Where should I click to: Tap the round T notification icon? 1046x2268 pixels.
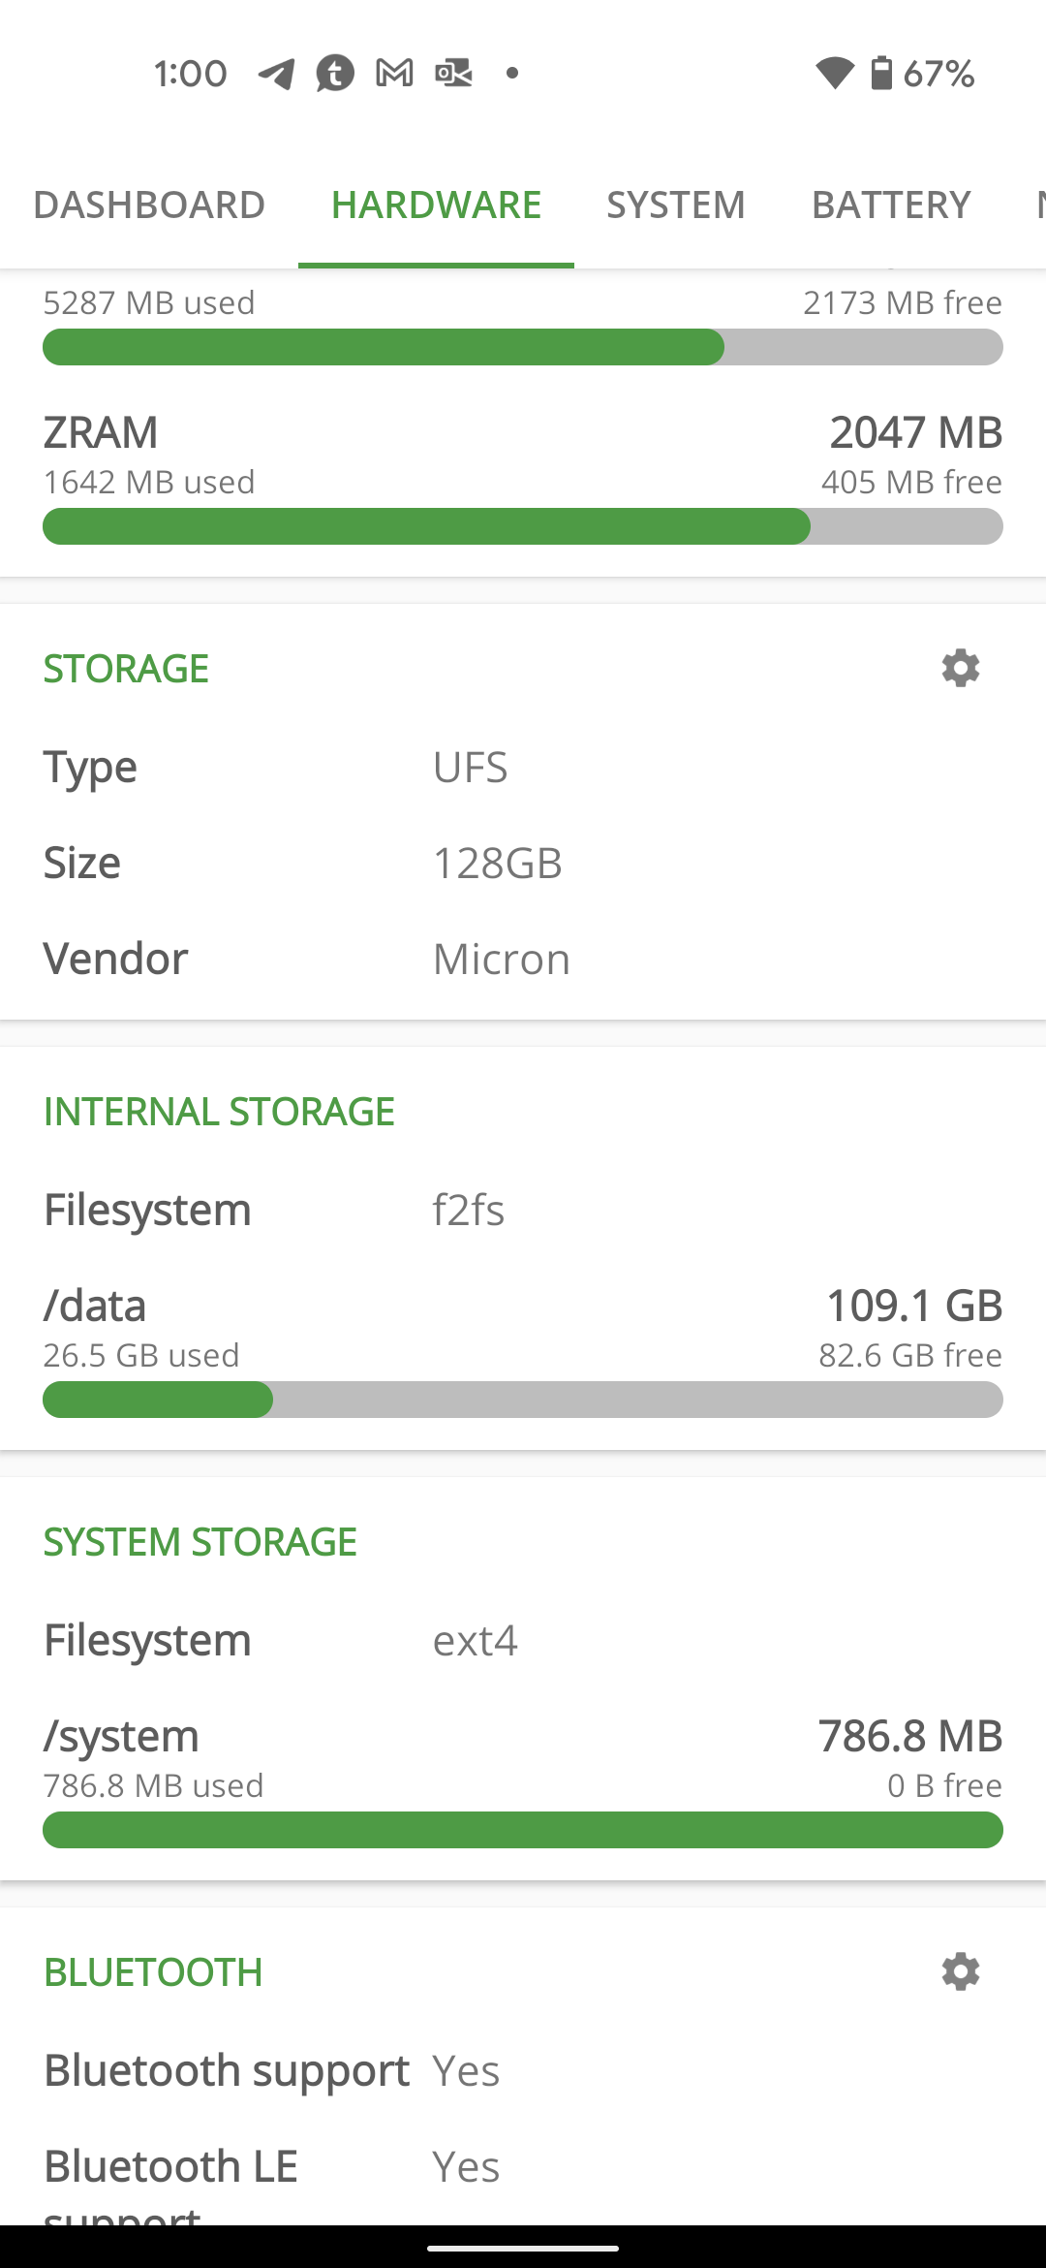pos(335,73)
